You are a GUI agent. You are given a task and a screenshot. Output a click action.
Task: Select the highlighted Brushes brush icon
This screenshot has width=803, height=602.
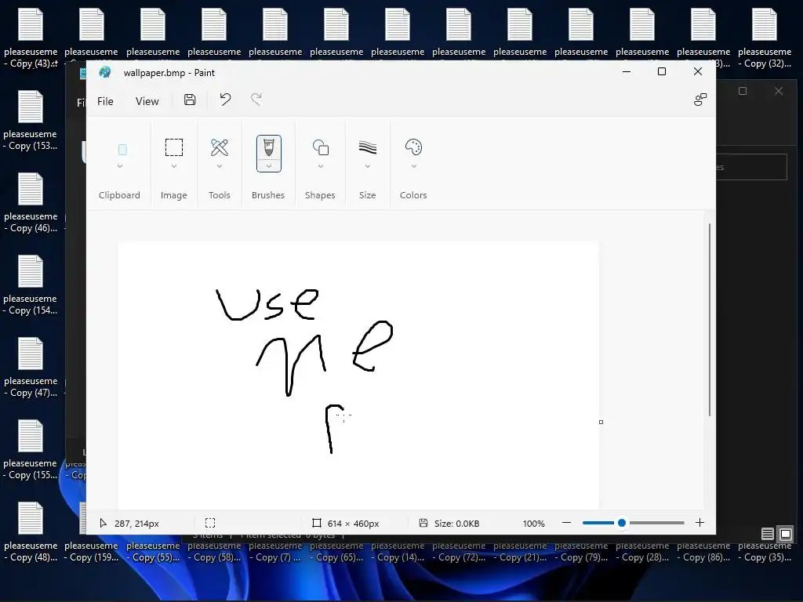[x=269, y=148]
